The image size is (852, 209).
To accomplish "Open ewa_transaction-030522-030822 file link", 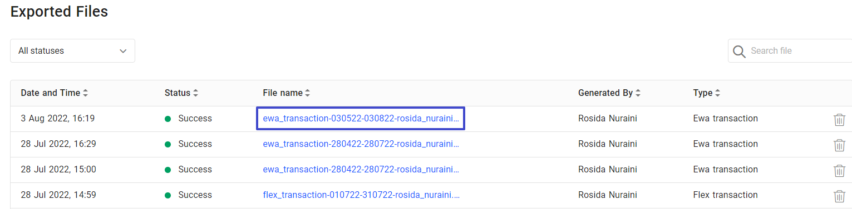I will pos(361,118).
